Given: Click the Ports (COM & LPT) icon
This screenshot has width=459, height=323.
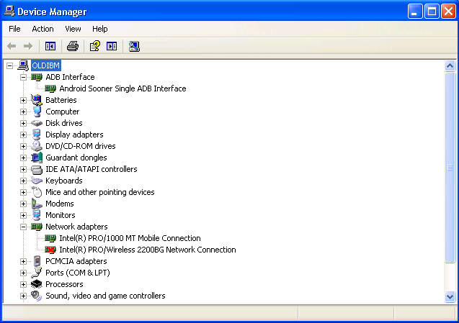Looking at the screenshot, I should pyautogui.click(x=37, y=273).
